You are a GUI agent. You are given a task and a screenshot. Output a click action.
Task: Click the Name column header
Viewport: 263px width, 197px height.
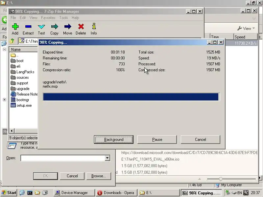pyautogui.click(x=23, y=50)
